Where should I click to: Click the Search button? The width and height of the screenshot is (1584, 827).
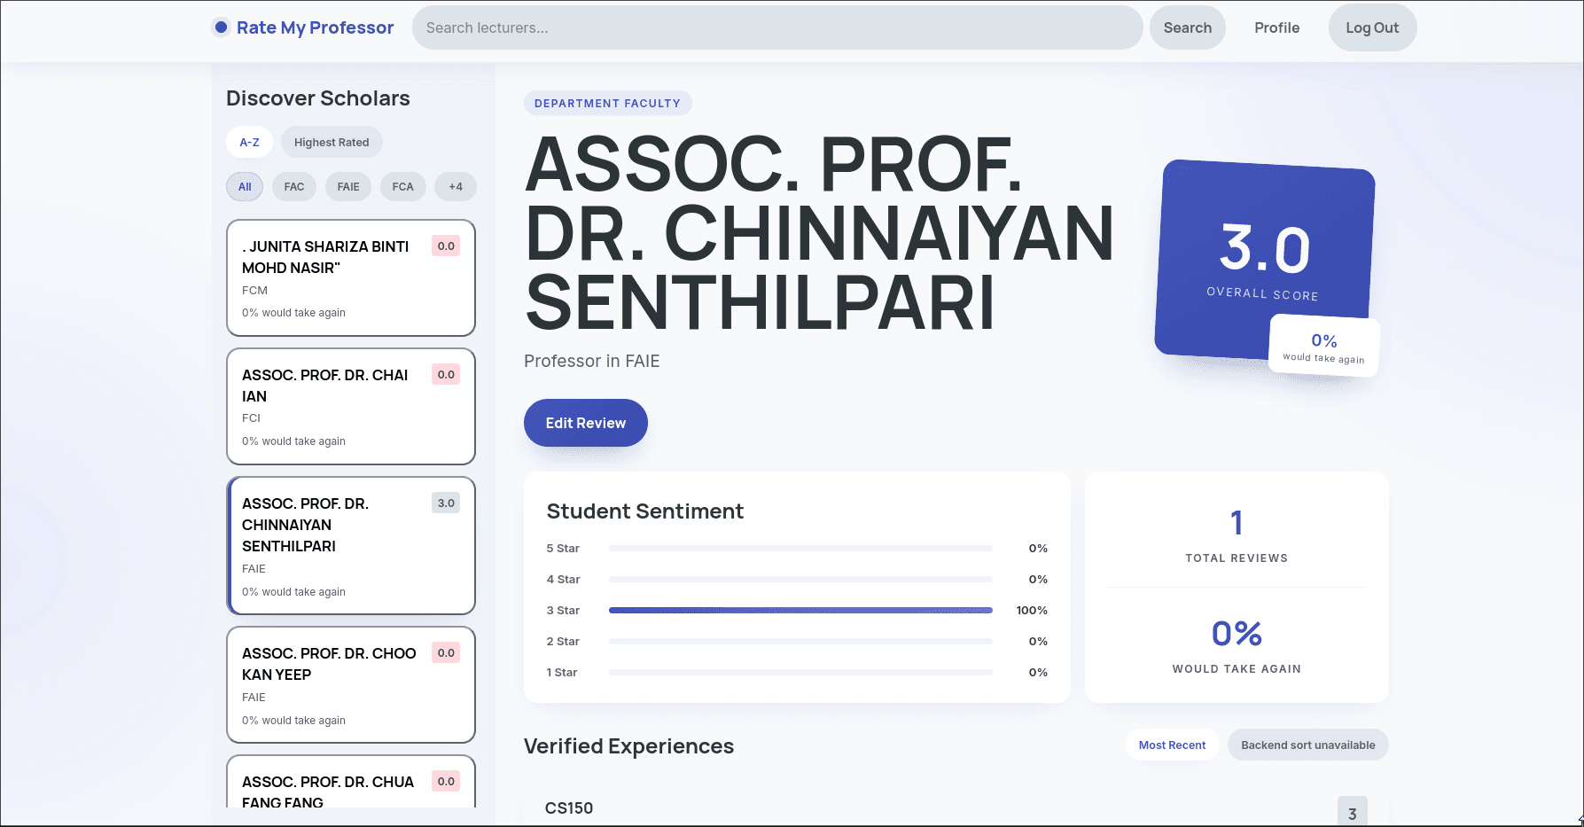[x=1187, y=27]
